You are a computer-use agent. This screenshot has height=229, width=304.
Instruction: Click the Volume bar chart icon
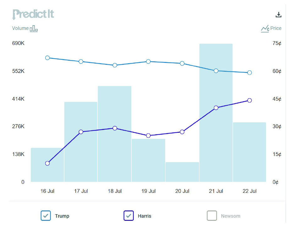pos(34,29)
